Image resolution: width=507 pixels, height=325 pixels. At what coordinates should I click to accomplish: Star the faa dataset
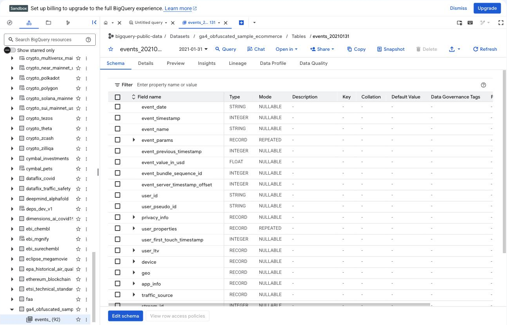coord(79,299)
